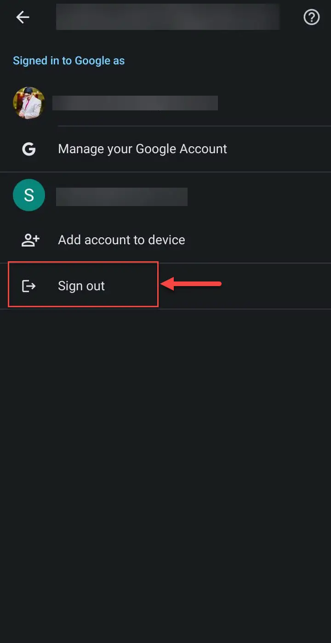Open help via the question mark icon

pyautogui.click(x=312, y=17)
